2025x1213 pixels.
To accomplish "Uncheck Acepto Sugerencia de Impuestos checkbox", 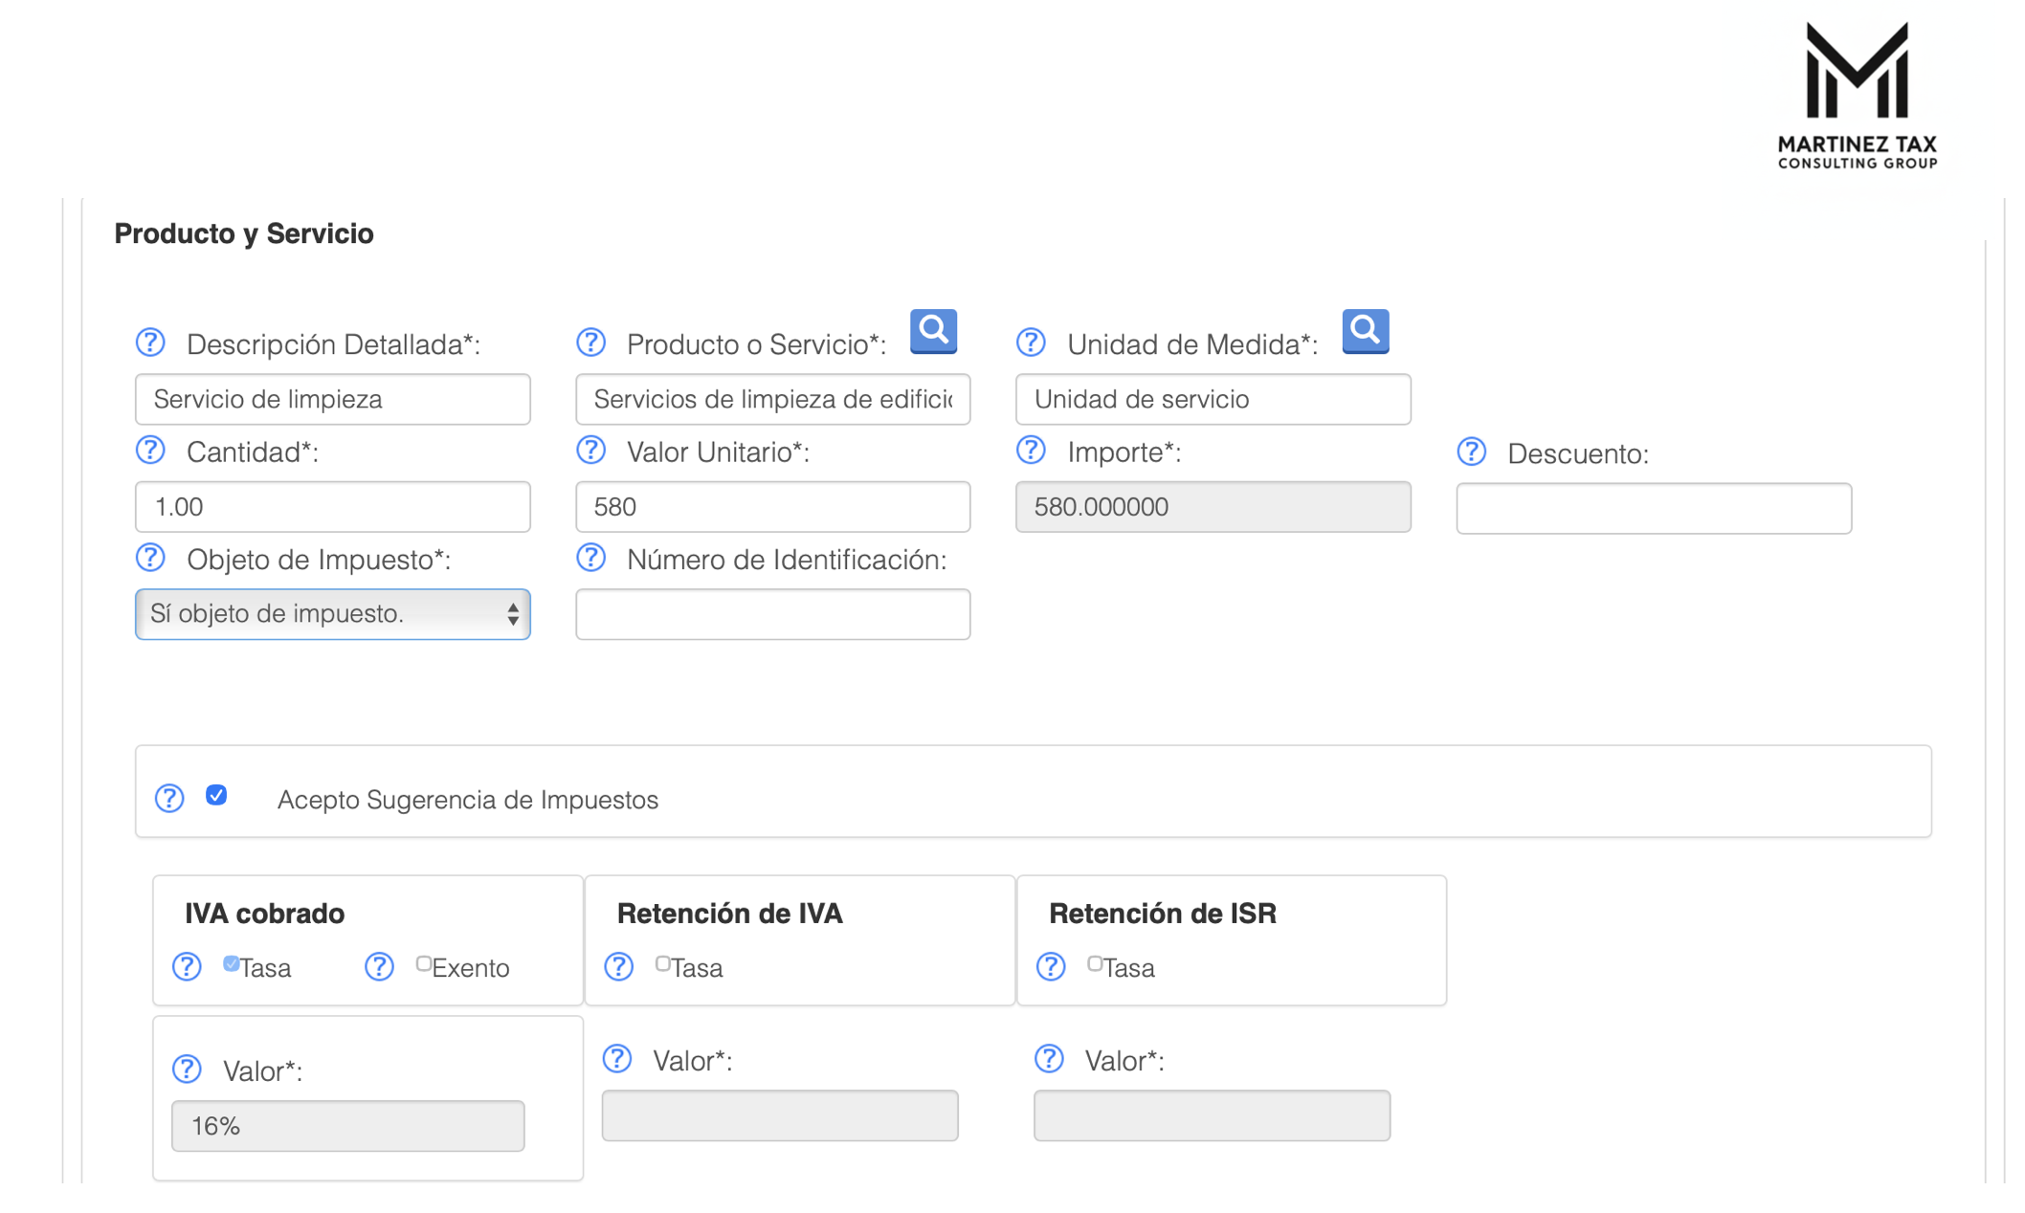I will point(216,796).
